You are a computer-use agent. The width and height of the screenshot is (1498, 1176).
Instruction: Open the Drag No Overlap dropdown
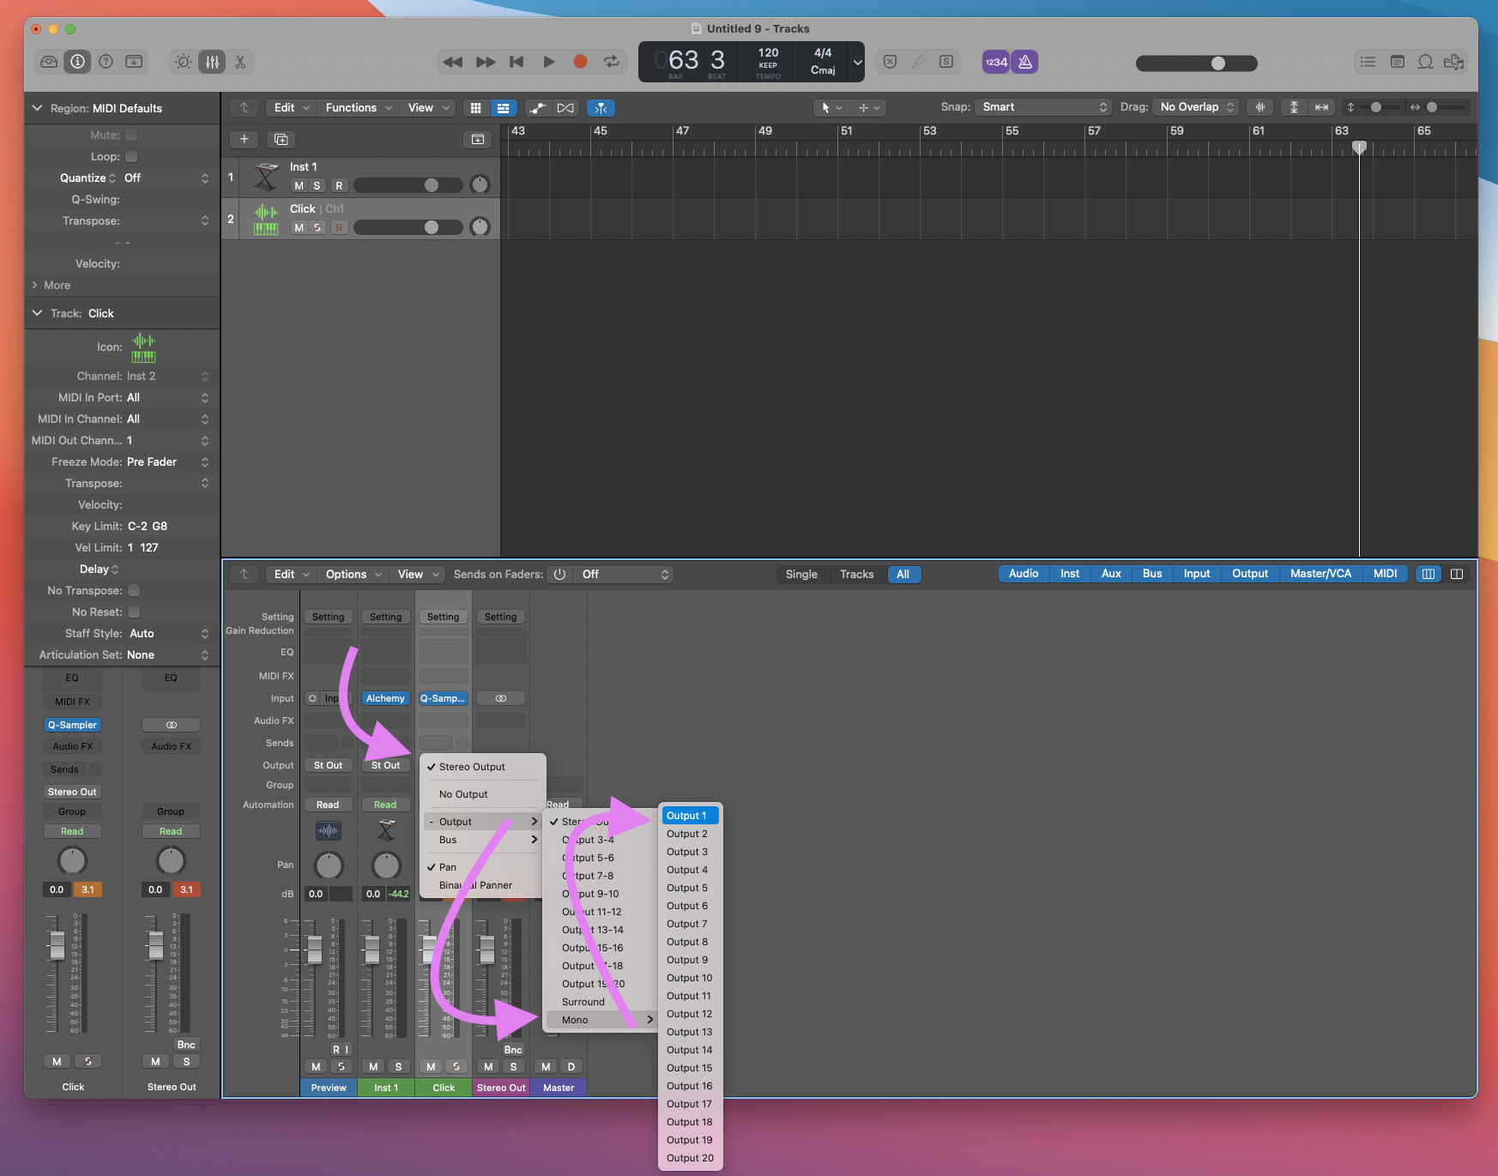[x=1196, y=107]
